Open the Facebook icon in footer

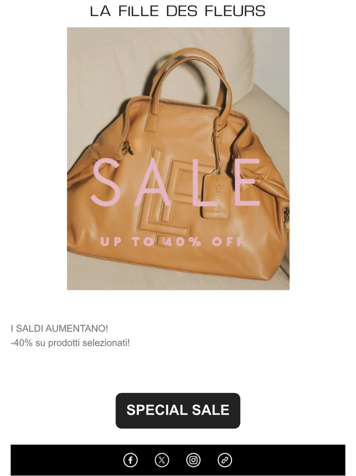pyautogui.click(x=130, y=460)
